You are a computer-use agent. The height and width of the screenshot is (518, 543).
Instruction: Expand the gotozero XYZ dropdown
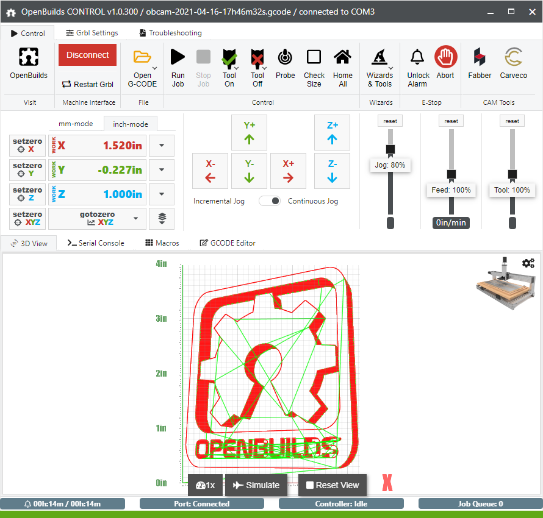tap(136, 218)
